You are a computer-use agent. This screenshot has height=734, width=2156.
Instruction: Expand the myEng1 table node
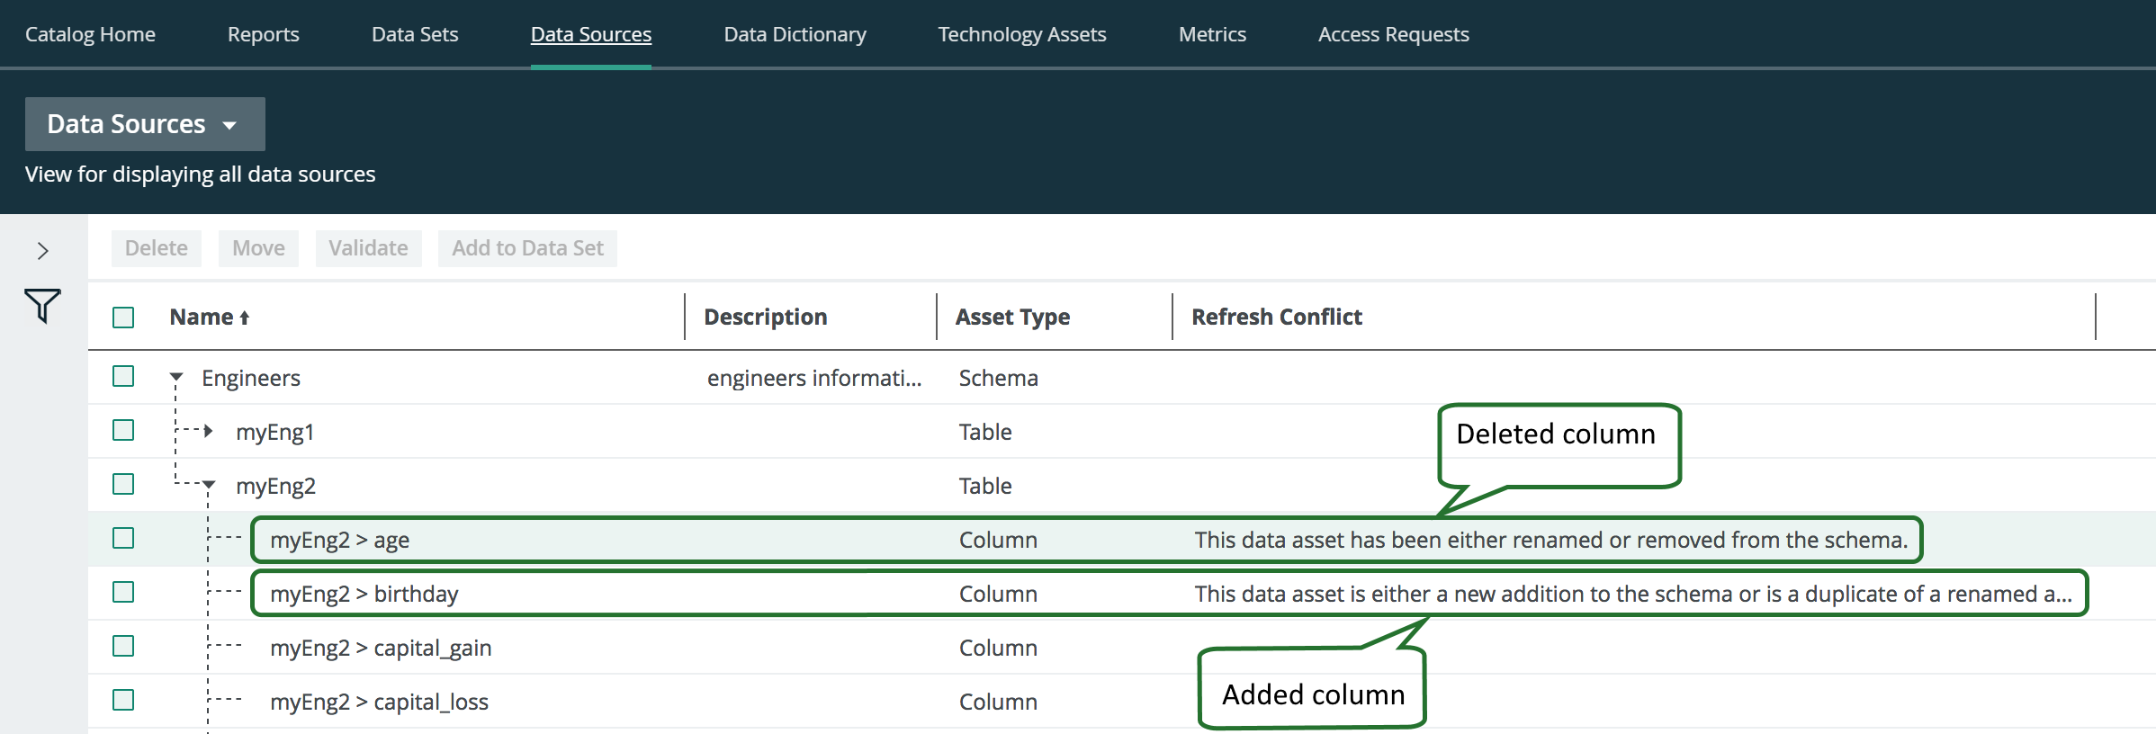(209, 432)
